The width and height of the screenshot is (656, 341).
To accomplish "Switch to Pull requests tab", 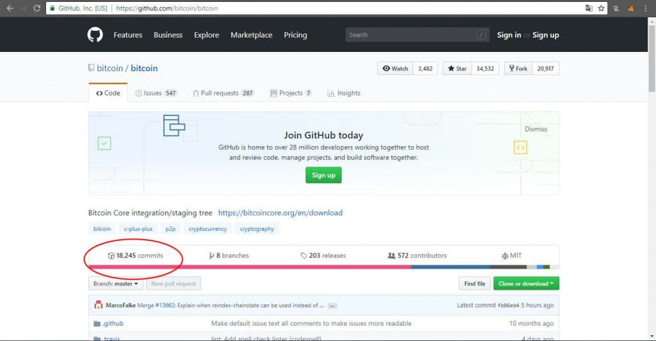I will 223,93.
